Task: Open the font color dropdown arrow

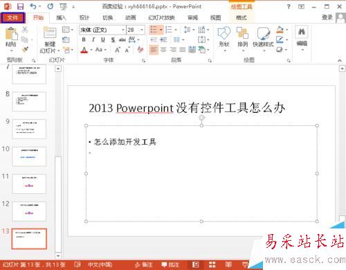Action: point(91,50)
